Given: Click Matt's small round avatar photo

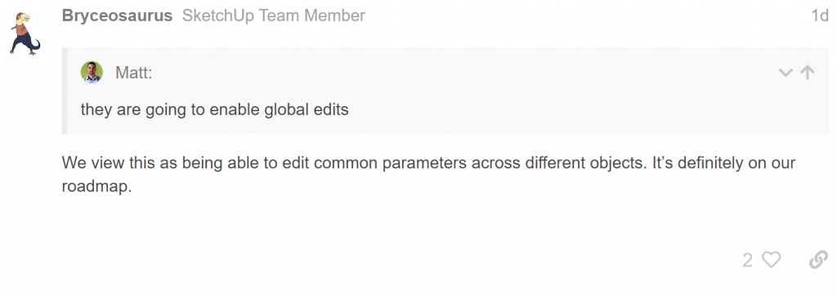Looking at the screenshot, I should 92,72.
